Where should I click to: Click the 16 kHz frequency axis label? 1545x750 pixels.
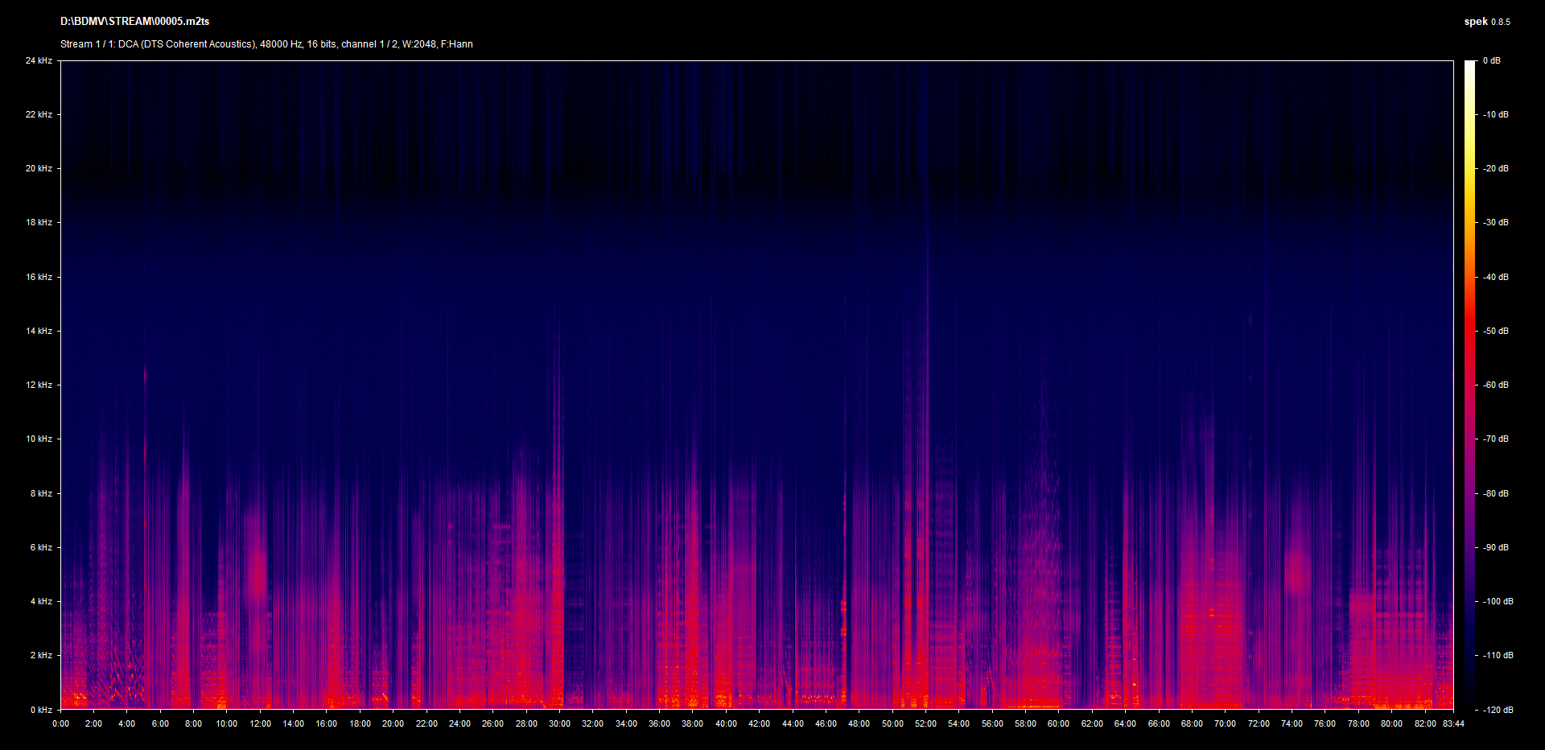coord(39,277)
